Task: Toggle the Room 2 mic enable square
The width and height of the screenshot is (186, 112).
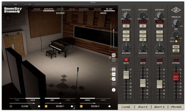Action: (x=81, y=106)
